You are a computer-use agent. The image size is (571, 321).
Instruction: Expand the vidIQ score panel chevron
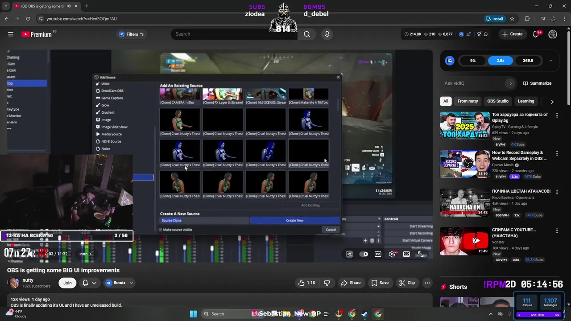click(550, 61)
